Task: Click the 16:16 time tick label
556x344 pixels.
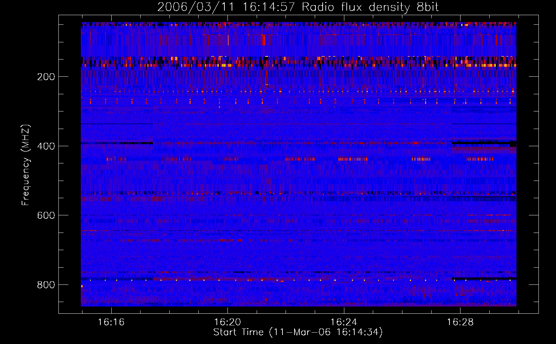Action: [111, 322]
